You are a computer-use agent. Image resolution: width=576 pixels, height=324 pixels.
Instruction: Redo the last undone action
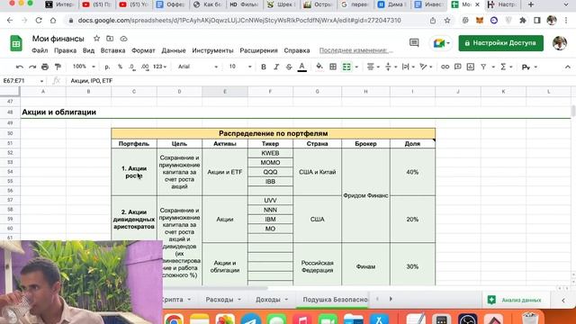(32, 67)
